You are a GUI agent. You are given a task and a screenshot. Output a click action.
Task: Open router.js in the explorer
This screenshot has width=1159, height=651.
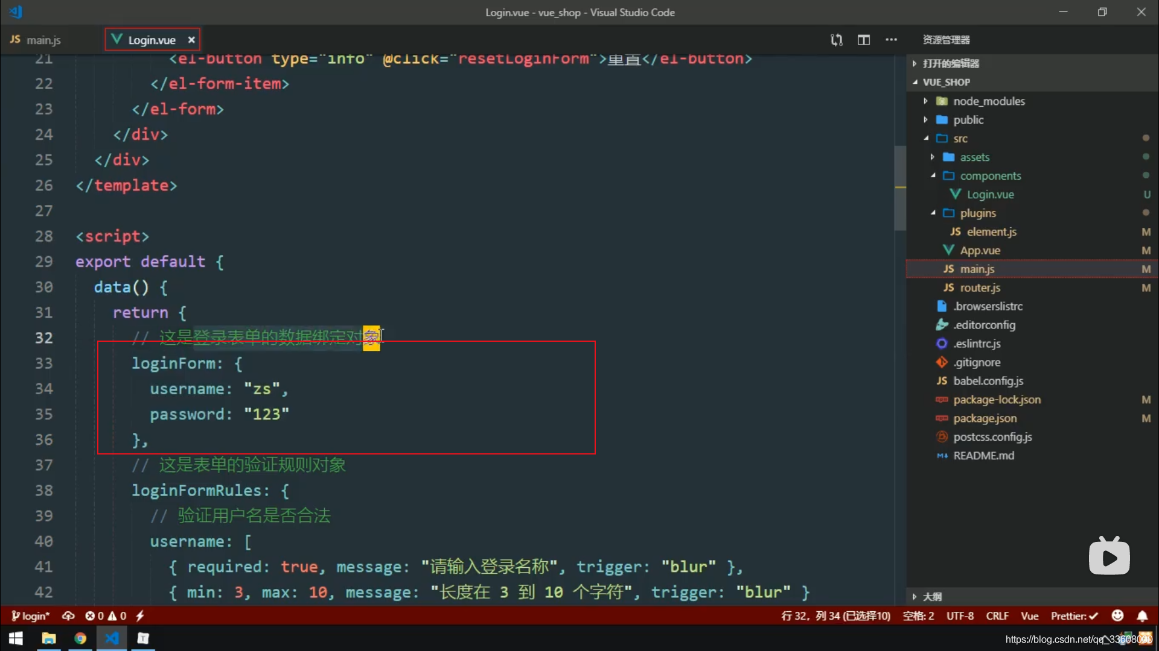click(x=980, y=288)
